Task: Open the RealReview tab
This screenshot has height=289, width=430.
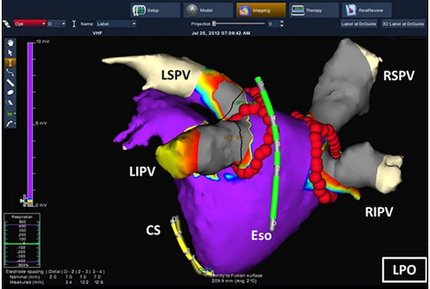Action: pyautogui.click(x=367, y=10)
